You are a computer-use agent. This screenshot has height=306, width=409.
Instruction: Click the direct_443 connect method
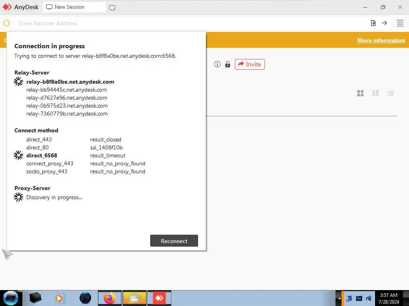pos(39,139)
